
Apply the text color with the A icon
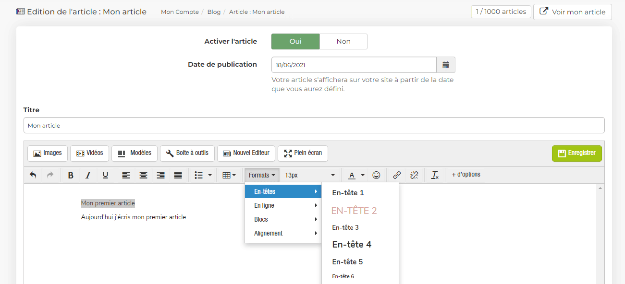(x=352, y=175)
